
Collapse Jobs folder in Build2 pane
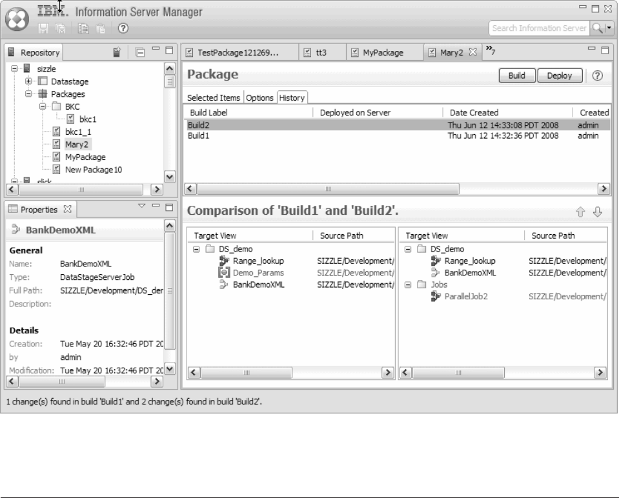408,284
